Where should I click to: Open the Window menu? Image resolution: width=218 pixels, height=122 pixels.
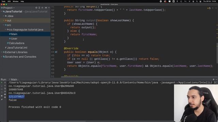click(x=16, y=1)
